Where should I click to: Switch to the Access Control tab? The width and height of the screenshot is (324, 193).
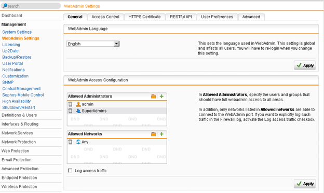coord(105,17)
